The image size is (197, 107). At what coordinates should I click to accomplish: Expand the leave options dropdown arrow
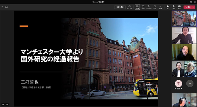point(193,7)
